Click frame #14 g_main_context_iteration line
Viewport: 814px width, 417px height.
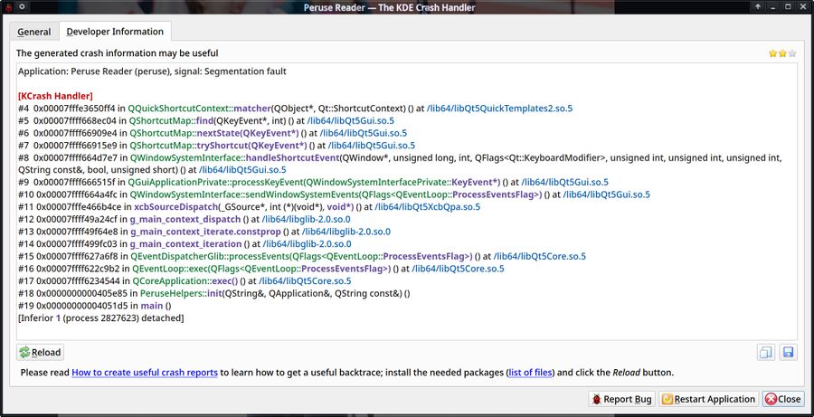pyautogui.click(x=185, y=244)
